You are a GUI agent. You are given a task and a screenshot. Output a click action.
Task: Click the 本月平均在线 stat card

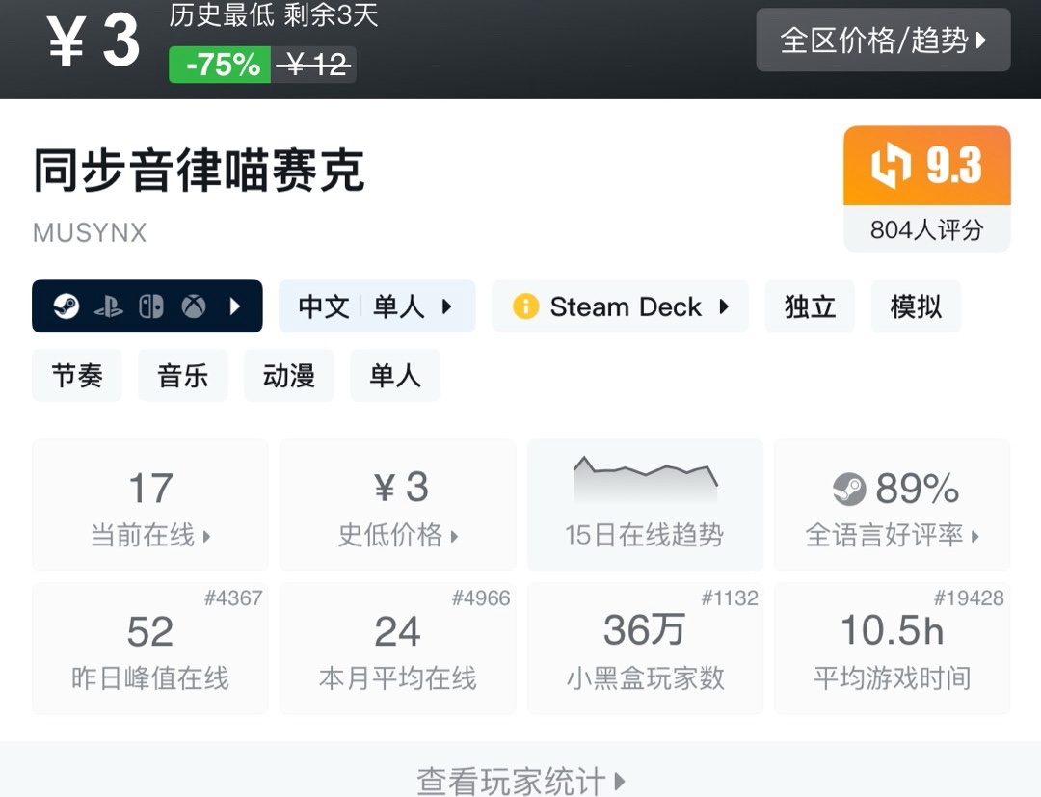(x=398, y=649)
